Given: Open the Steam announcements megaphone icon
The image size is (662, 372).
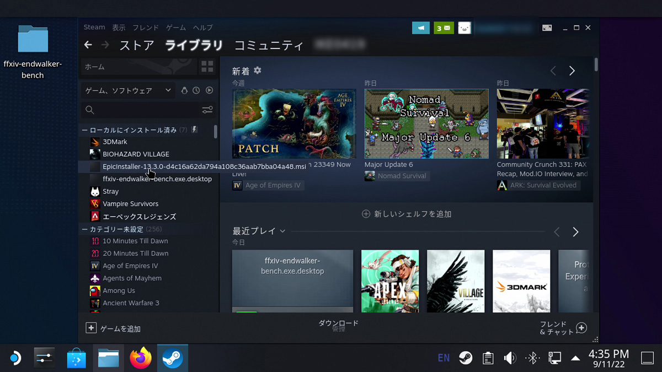Looking at the screenshot, I should [421, 28].
